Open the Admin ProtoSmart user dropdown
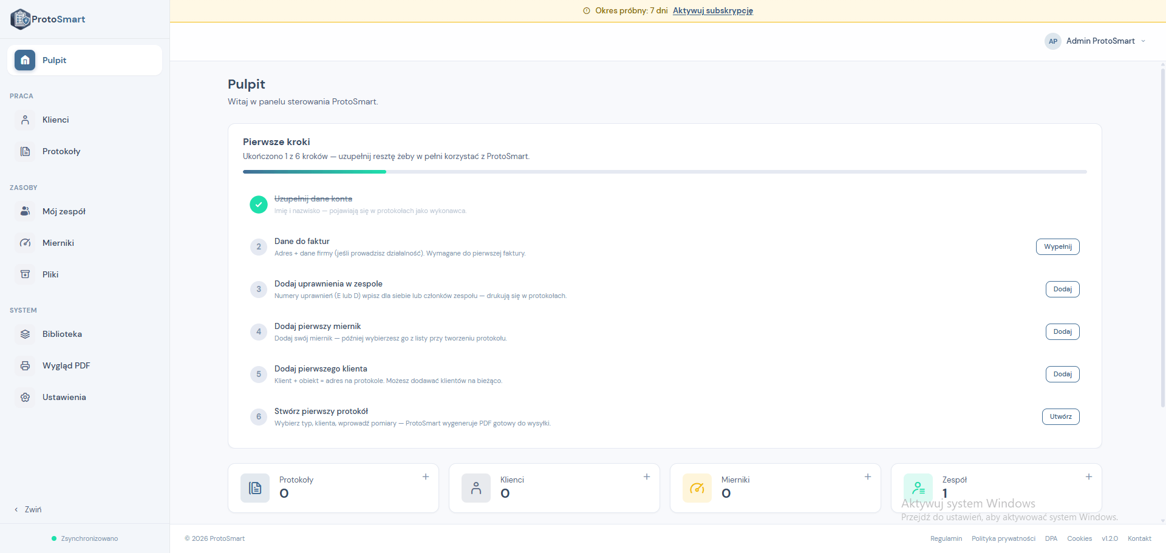The width and height of the screenshot is (1166, 553). click(1096, 41)
